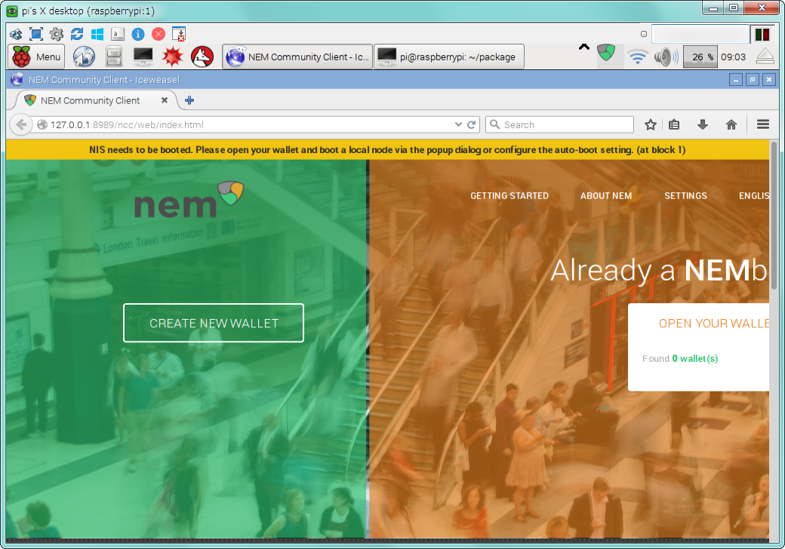Send the Windows key via toolbar icon
The height and width of the screenshot is (549, 785).
(97, 34)
